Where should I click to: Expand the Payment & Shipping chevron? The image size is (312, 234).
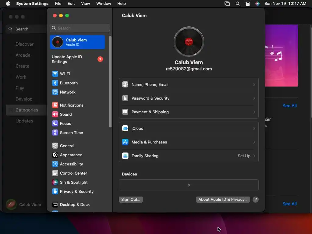[254, 112]
